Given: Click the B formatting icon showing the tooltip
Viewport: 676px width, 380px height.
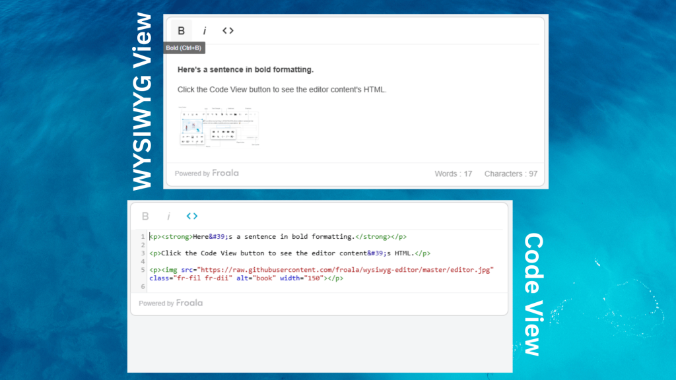Looking at the screenshot, I should pyautogui.click(x=180, y=30).
